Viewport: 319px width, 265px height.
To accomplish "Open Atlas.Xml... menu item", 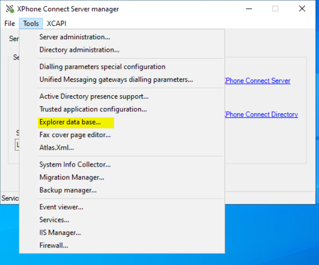I will pos(122,148).
